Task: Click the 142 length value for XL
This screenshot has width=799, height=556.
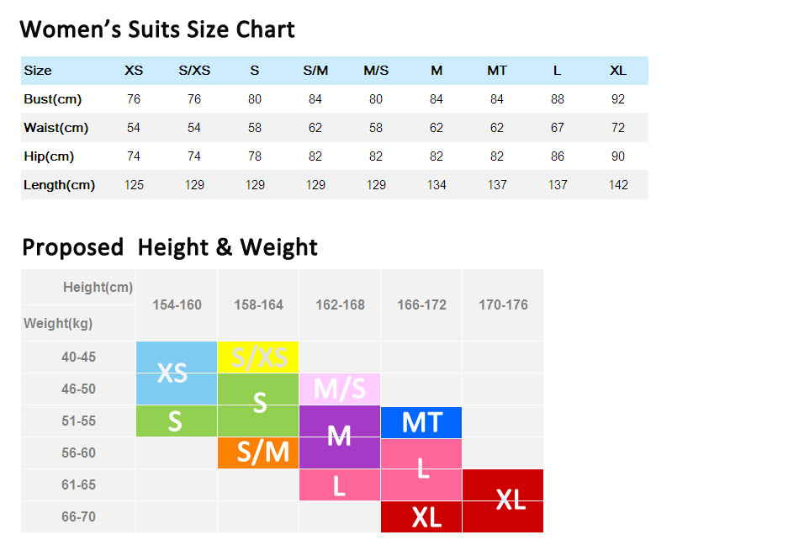Action: tap(618, 185)
